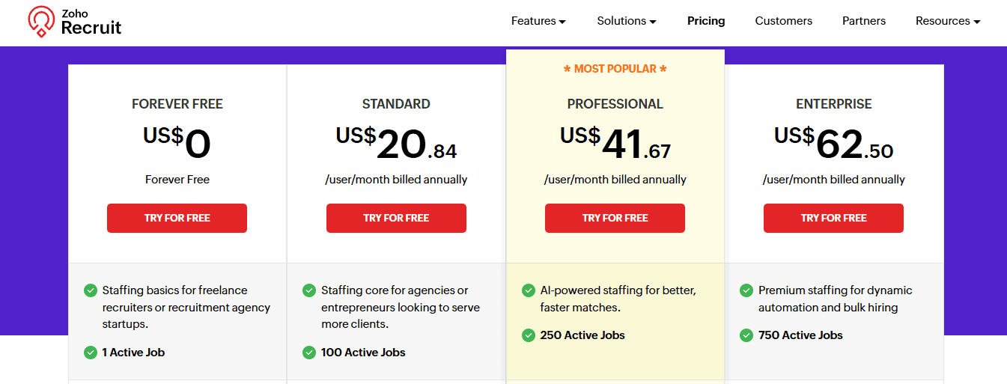Click green checkmark beside 250 Active Jobs
This screenshot has height=384, width=1007.
click(529, 335)
